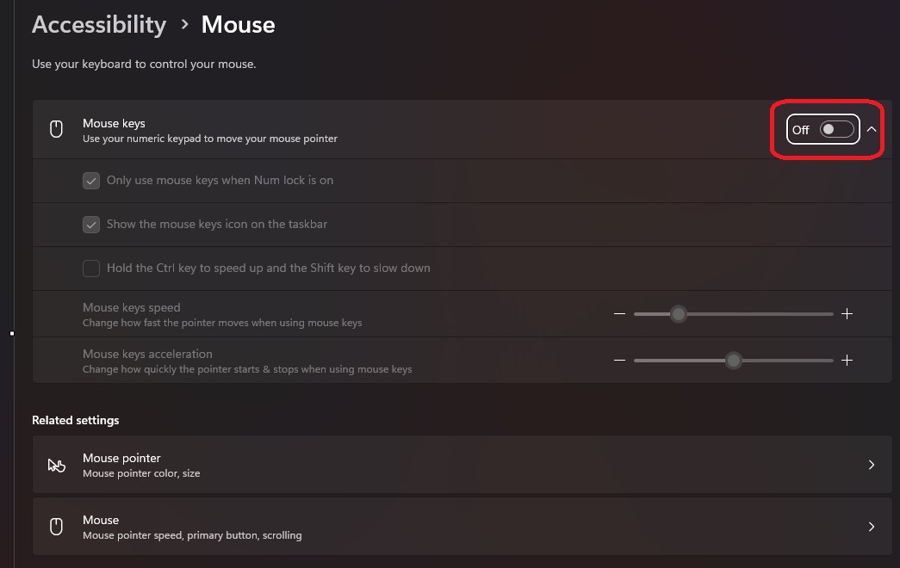
Task: Turn on the Mouse keys toggle
Action: pos(837,129)
